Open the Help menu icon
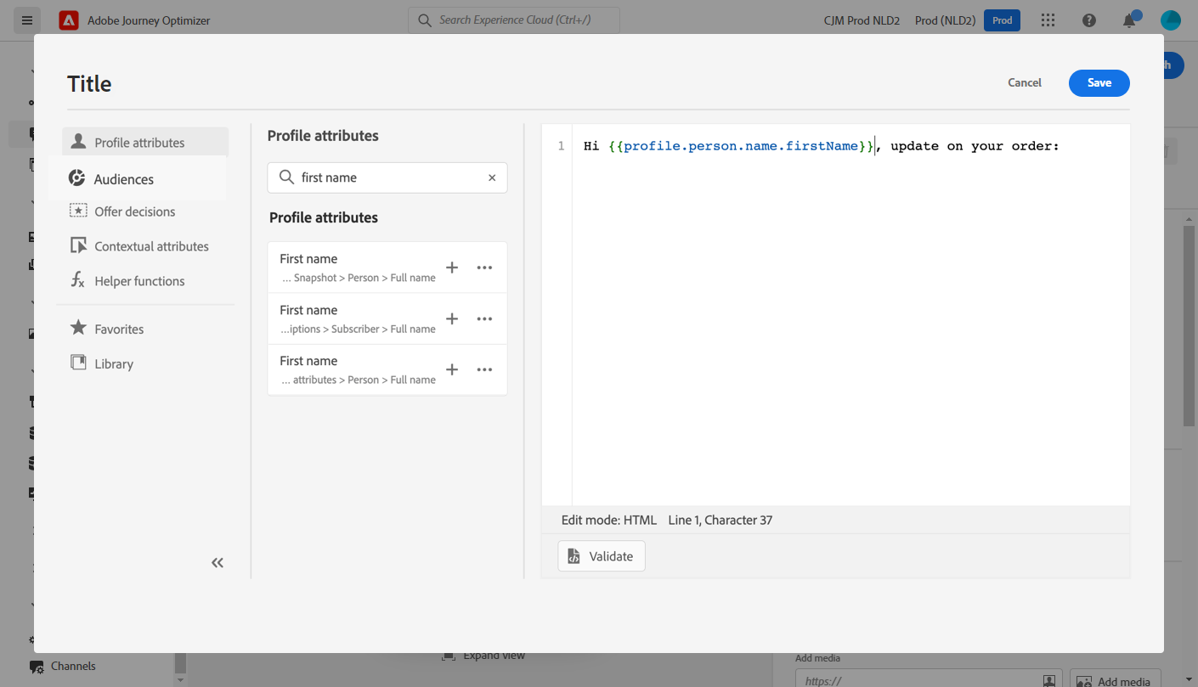The width and height of the screenshot is (1198, 687). [x=1089, y=20]
